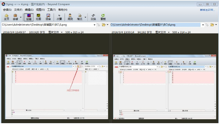Image resolution: width=219 pixels, height=128 pixels.
Task: Toggle the 容差 tolerance view mode
Action: pos(29,17)
